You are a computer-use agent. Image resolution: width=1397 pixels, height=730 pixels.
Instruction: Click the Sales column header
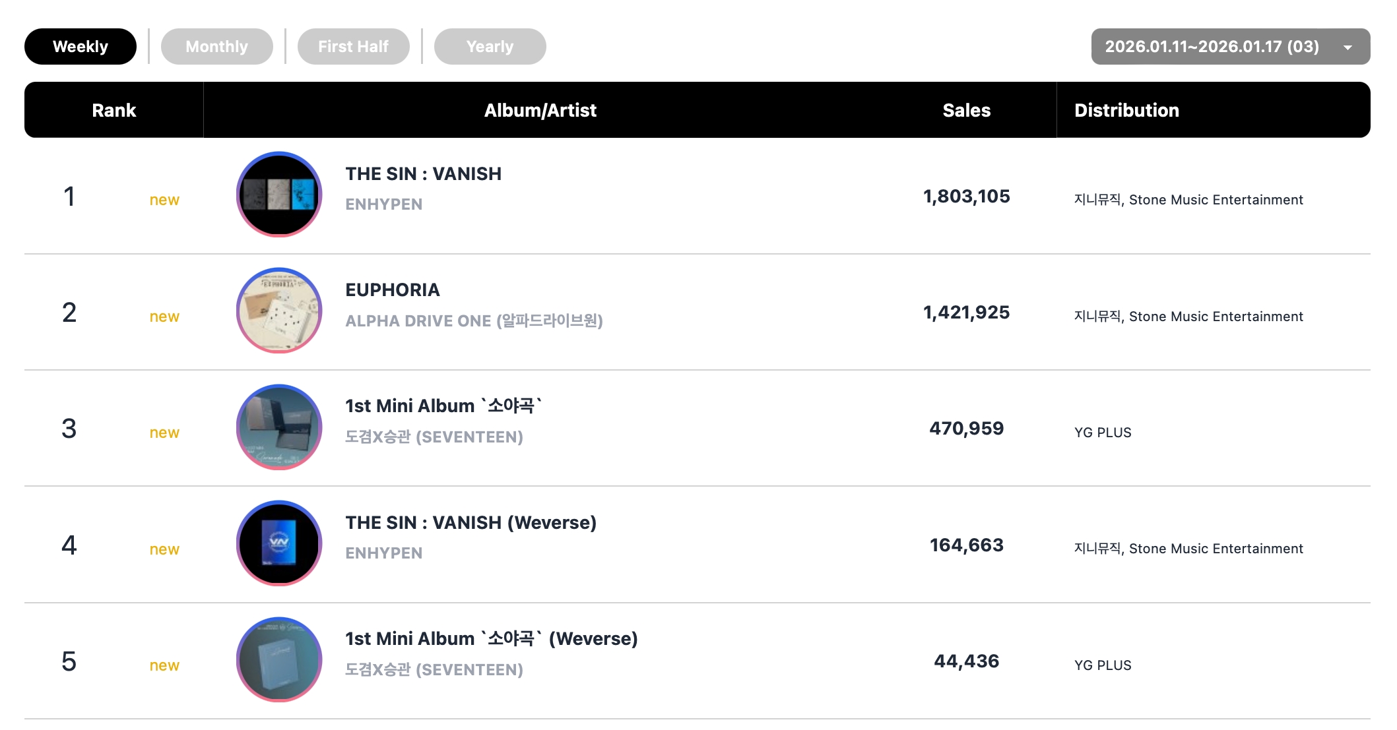(966, 110)
